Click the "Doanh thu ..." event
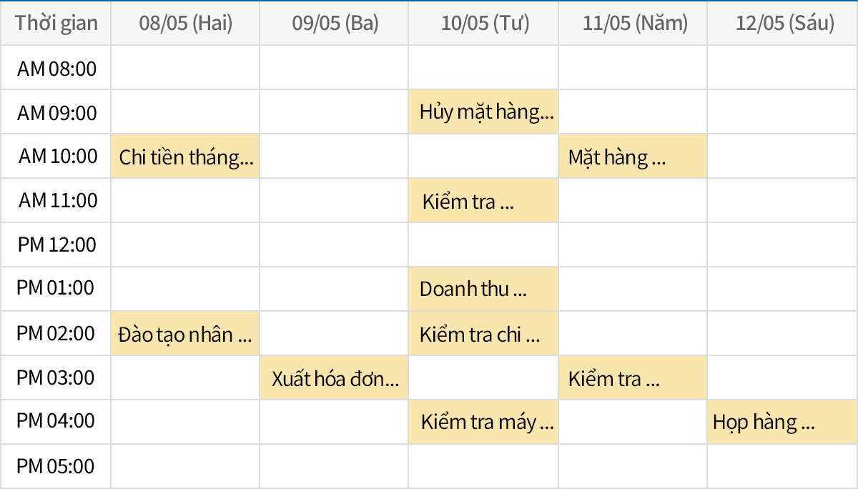This screenshot has height=489, width=858. [483, 290]
